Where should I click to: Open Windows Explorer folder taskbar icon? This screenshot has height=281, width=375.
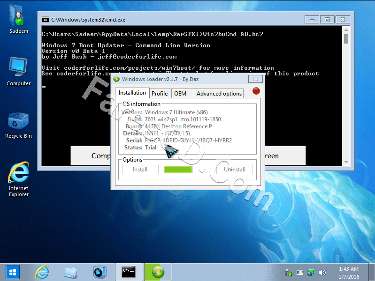coord(70,273)
